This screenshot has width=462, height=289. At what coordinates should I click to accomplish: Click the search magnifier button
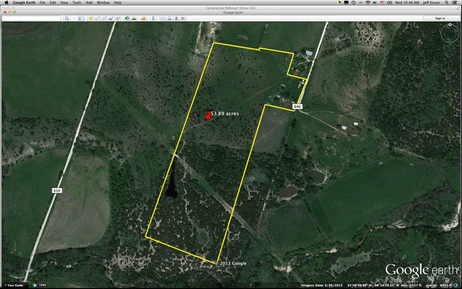pos(67,18)
